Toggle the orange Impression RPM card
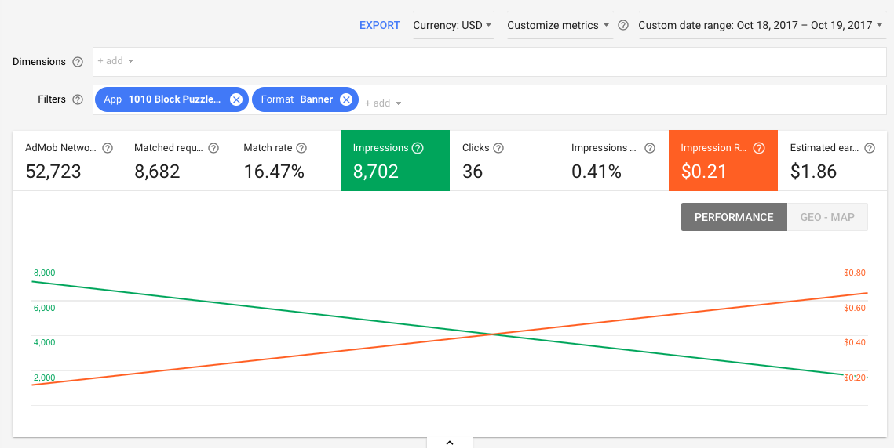The width and height of the screenshot is (894, 448). pyautogui.click(x=723, y=161)
